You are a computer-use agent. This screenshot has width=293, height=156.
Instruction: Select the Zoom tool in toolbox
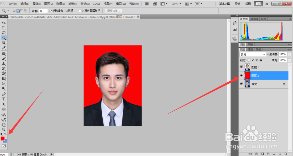4,129
